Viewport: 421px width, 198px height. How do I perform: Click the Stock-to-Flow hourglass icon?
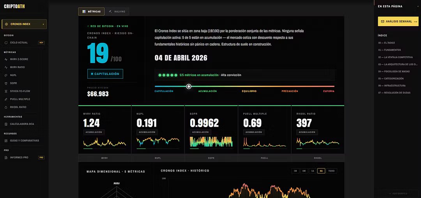click(6, 91)
